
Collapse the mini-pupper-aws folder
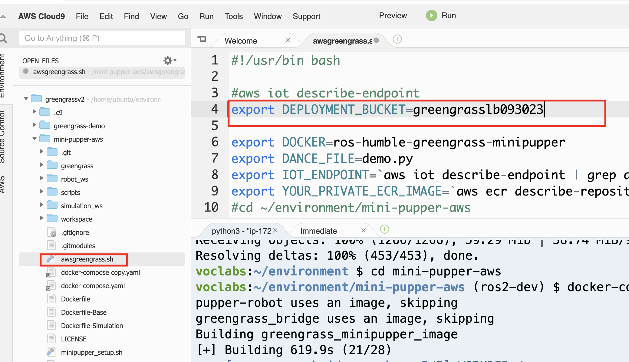coord(34,139)
